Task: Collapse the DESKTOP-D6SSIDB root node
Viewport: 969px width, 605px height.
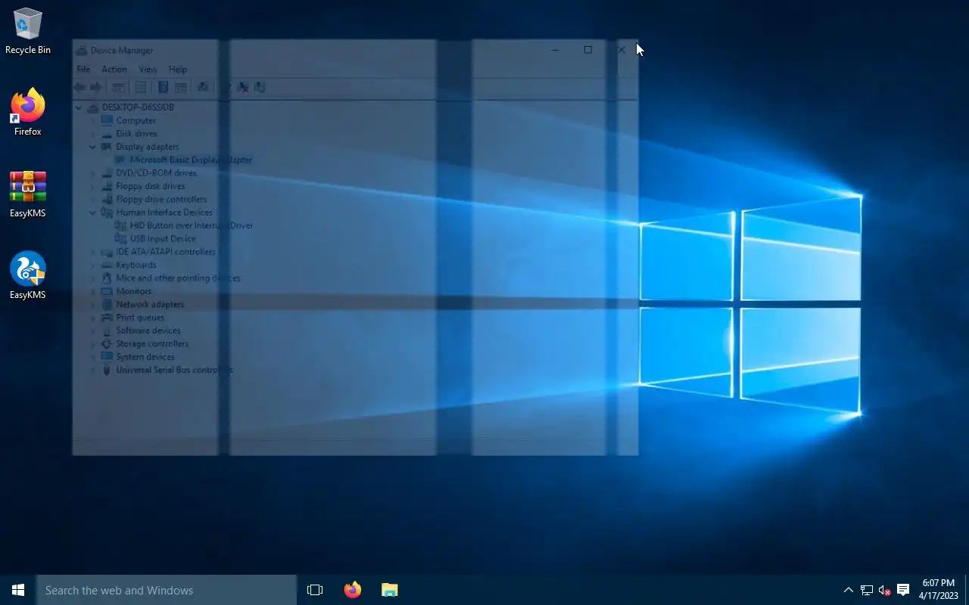Action: click(79, 107)
